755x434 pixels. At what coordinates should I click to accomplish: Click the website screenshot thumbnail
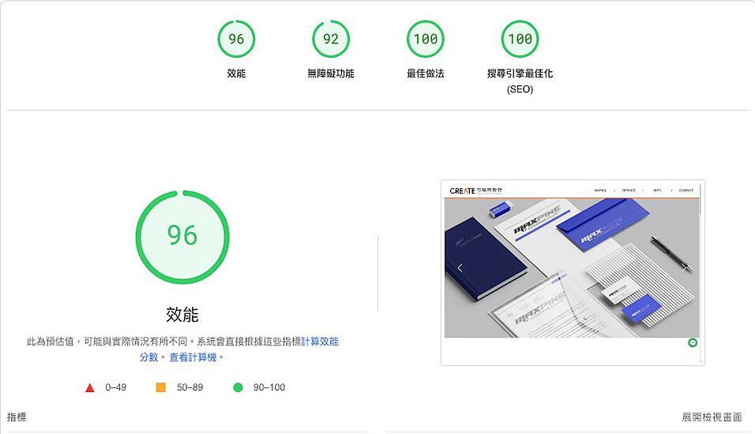[573, 273]
